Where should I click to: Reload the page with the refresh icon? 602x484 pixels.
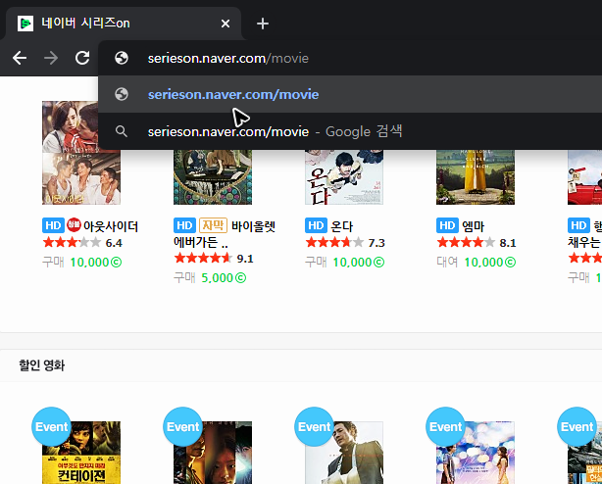pos(82,58)
